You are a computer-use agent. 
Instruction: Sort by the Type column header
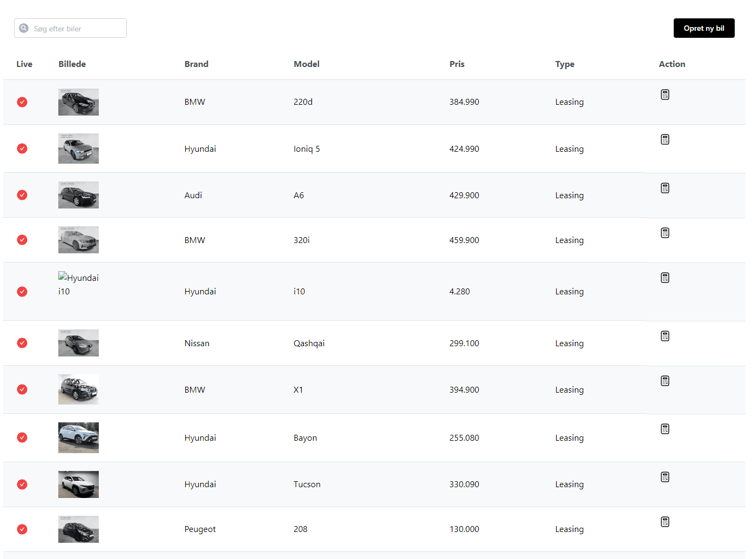(x=565, y=64)
